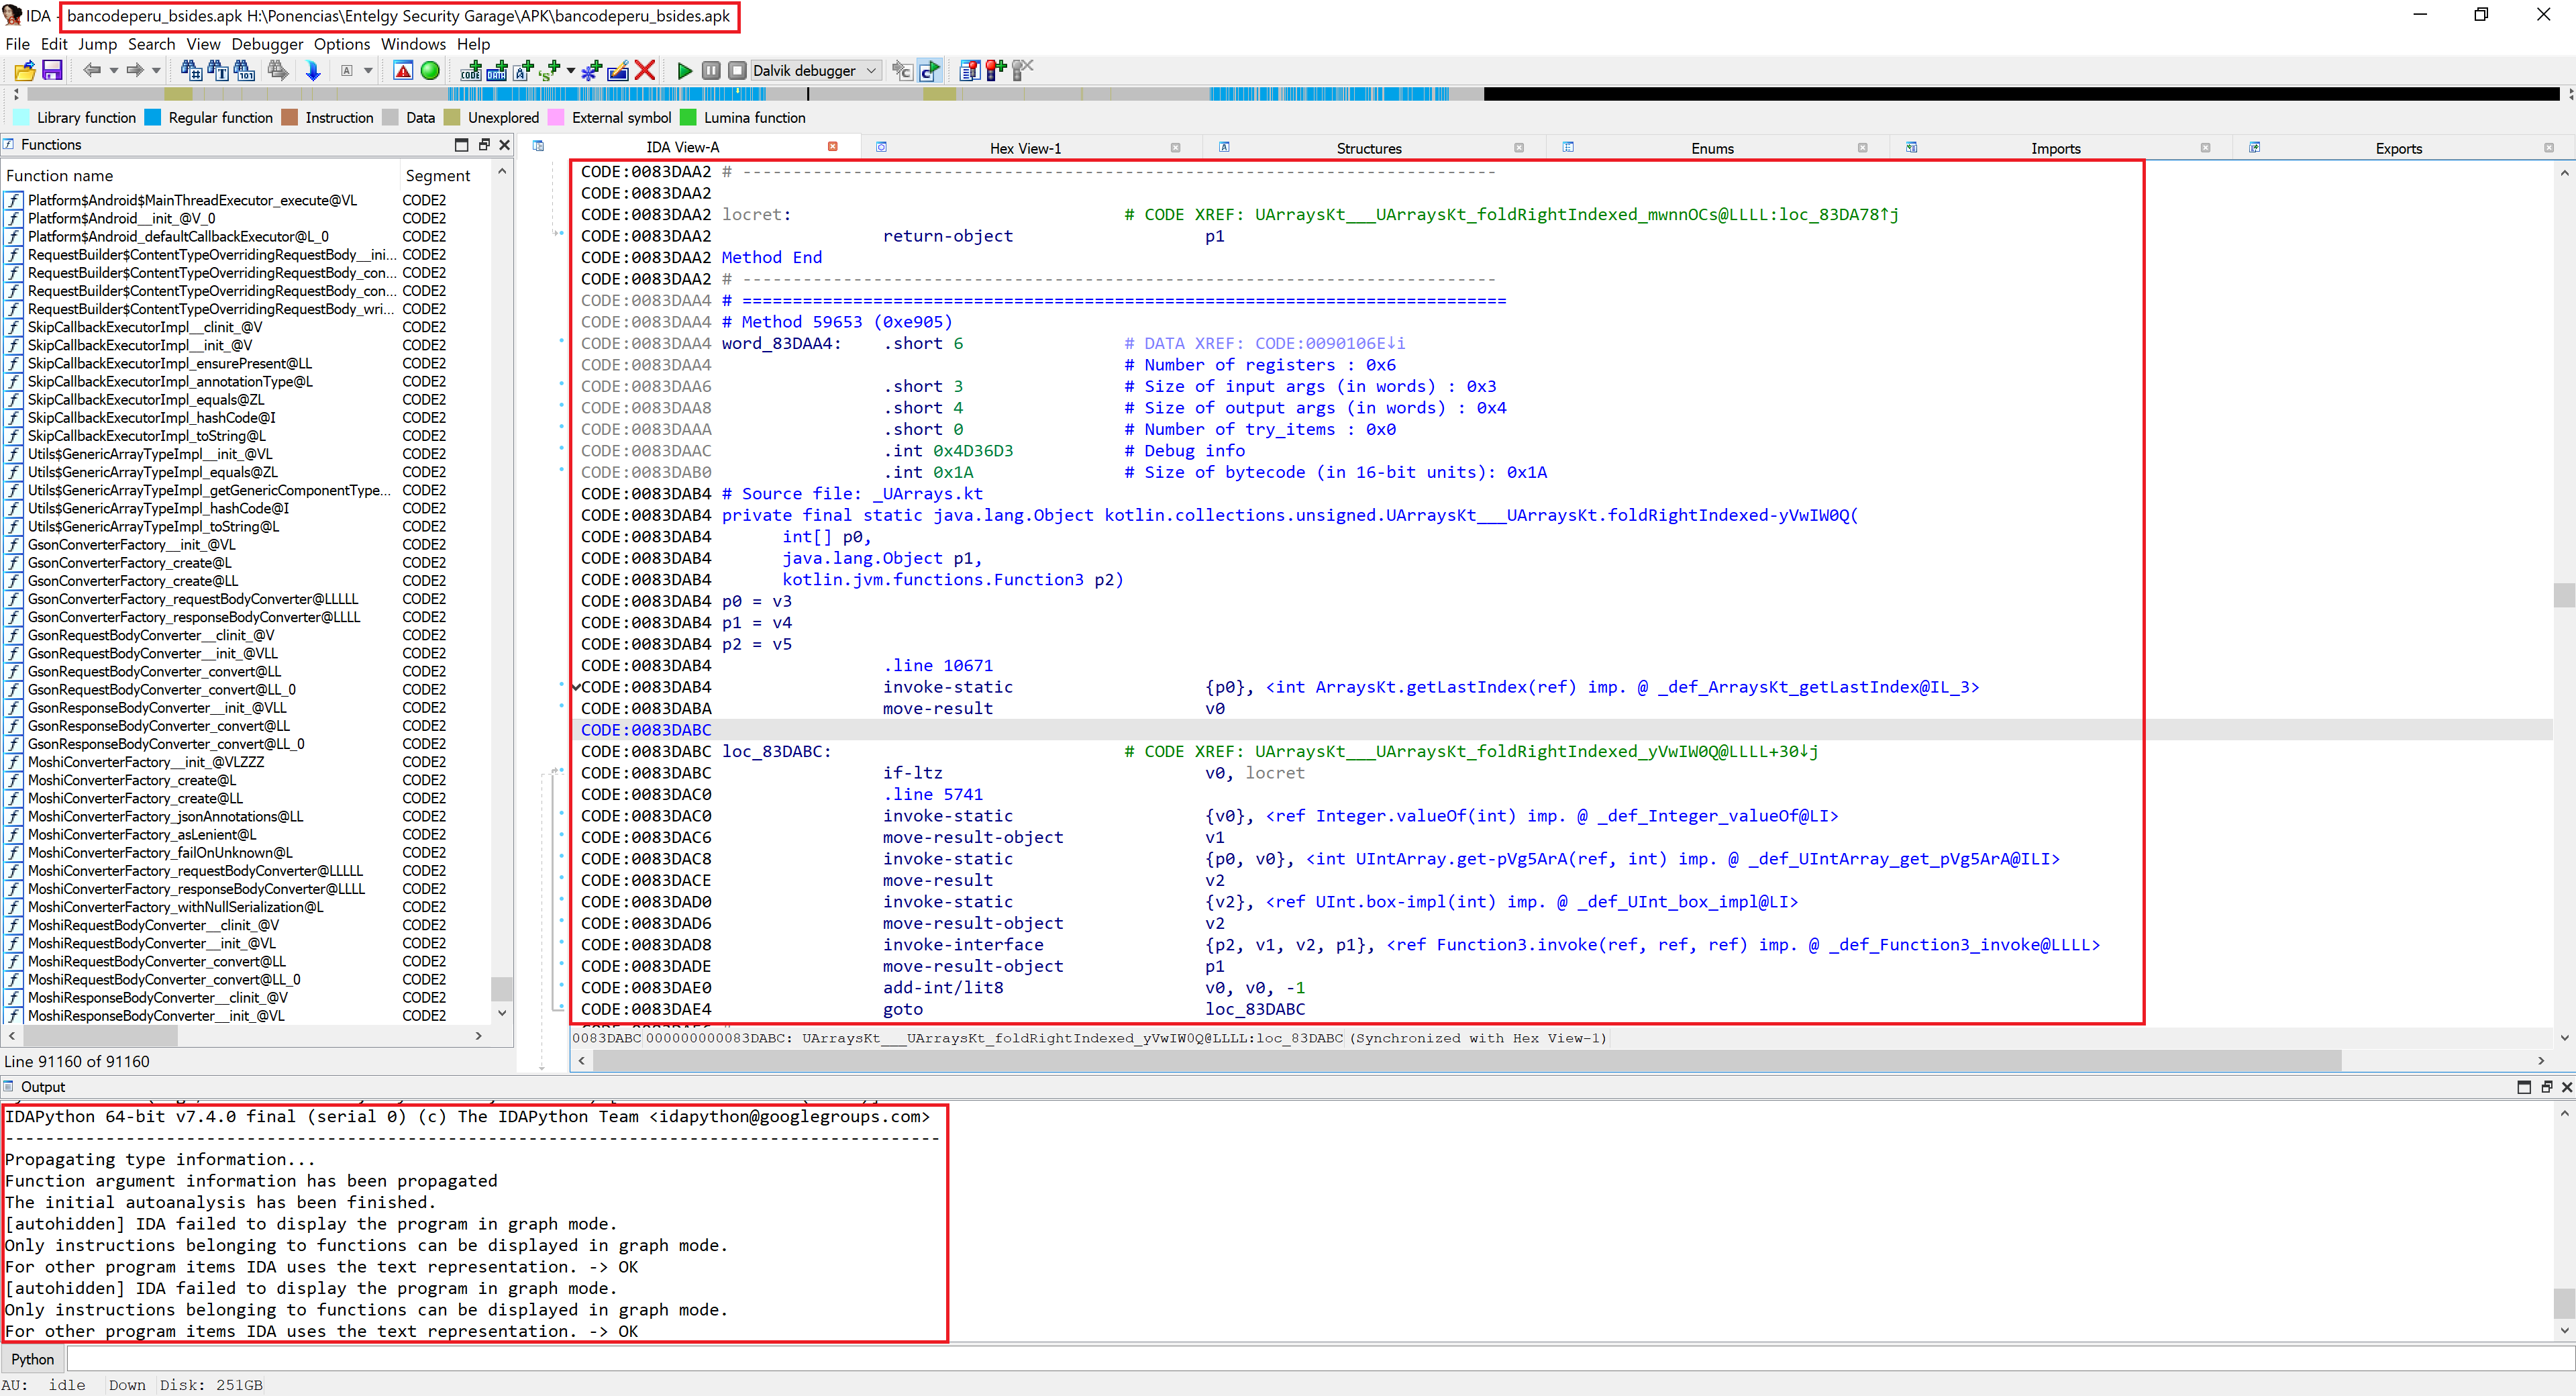Click the pencil edit/rename icon
Image resolution: width=2576 pixels, height=1396 pixels.
pos(618,70)
